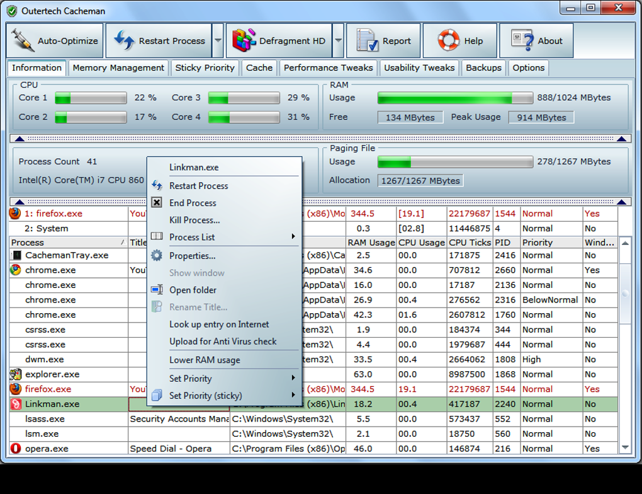Click the Firefox icon in the firefox.exe list row

click(x=16, y=389)
